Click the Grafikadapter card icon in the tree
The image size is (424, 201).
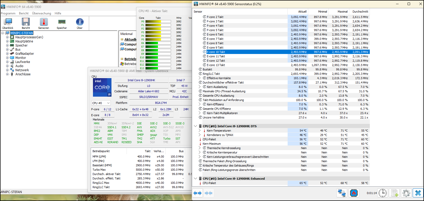[x=12, y=54]
